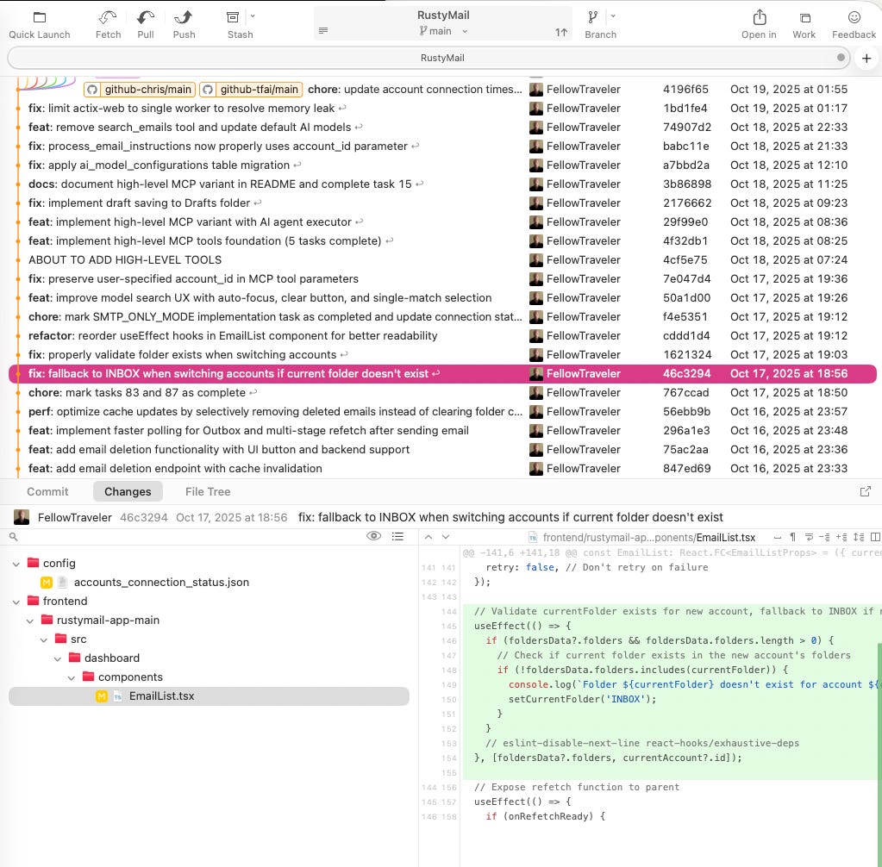This screenshot has height=867, width=882.
Task: Click FellowTraveler avatar in commit details header
Action: (x=22, y=517)
